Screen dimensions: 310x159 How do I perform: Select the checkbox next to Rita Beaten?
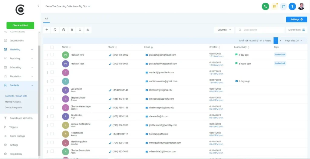coord(52,116)
